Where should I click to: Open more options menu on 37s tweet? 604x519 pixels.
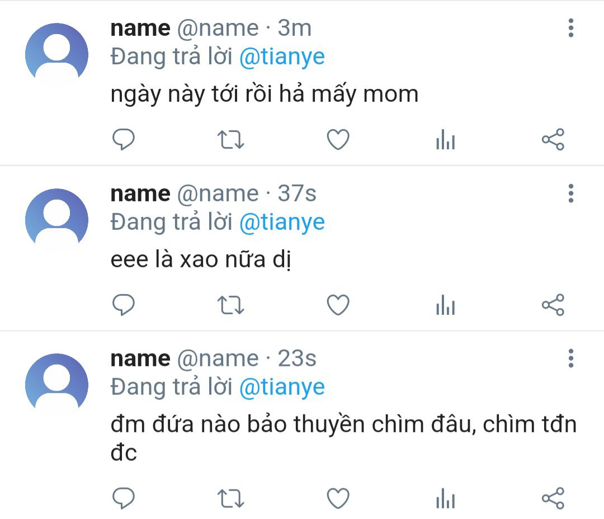pos(570,194)
